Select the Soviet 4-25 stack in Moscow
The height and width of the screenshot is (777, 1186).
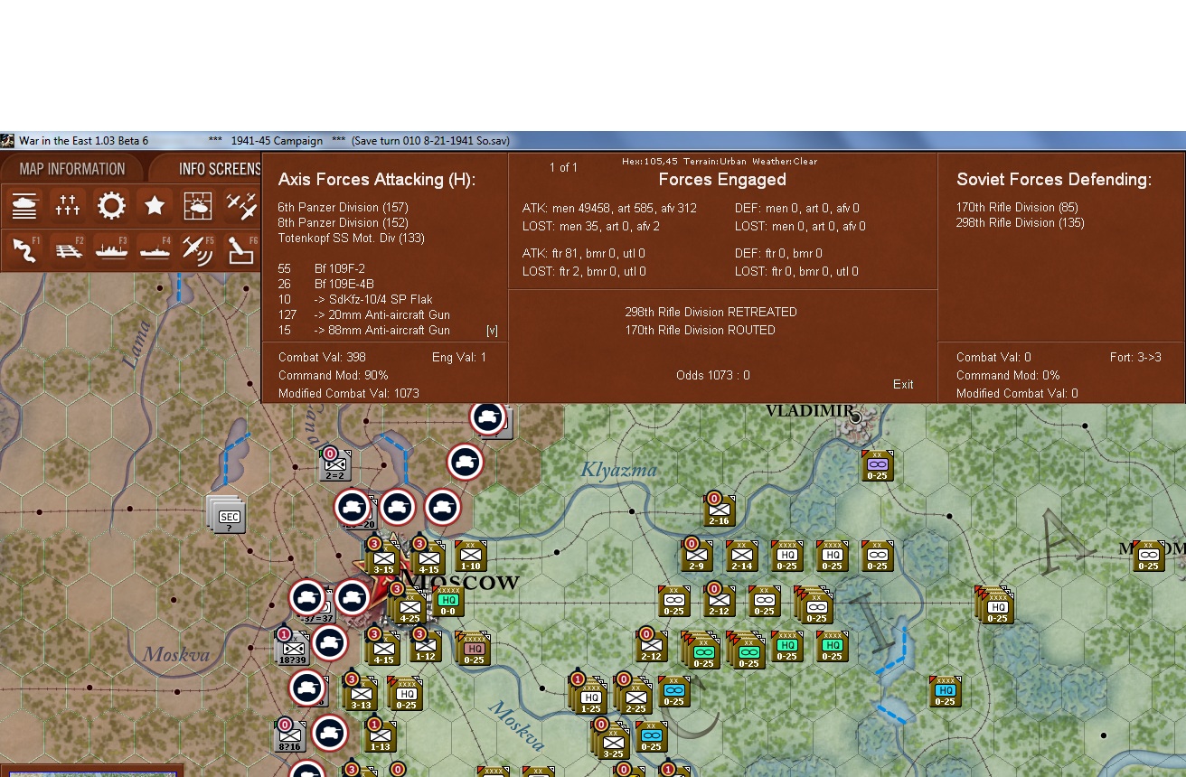(409, 608)
